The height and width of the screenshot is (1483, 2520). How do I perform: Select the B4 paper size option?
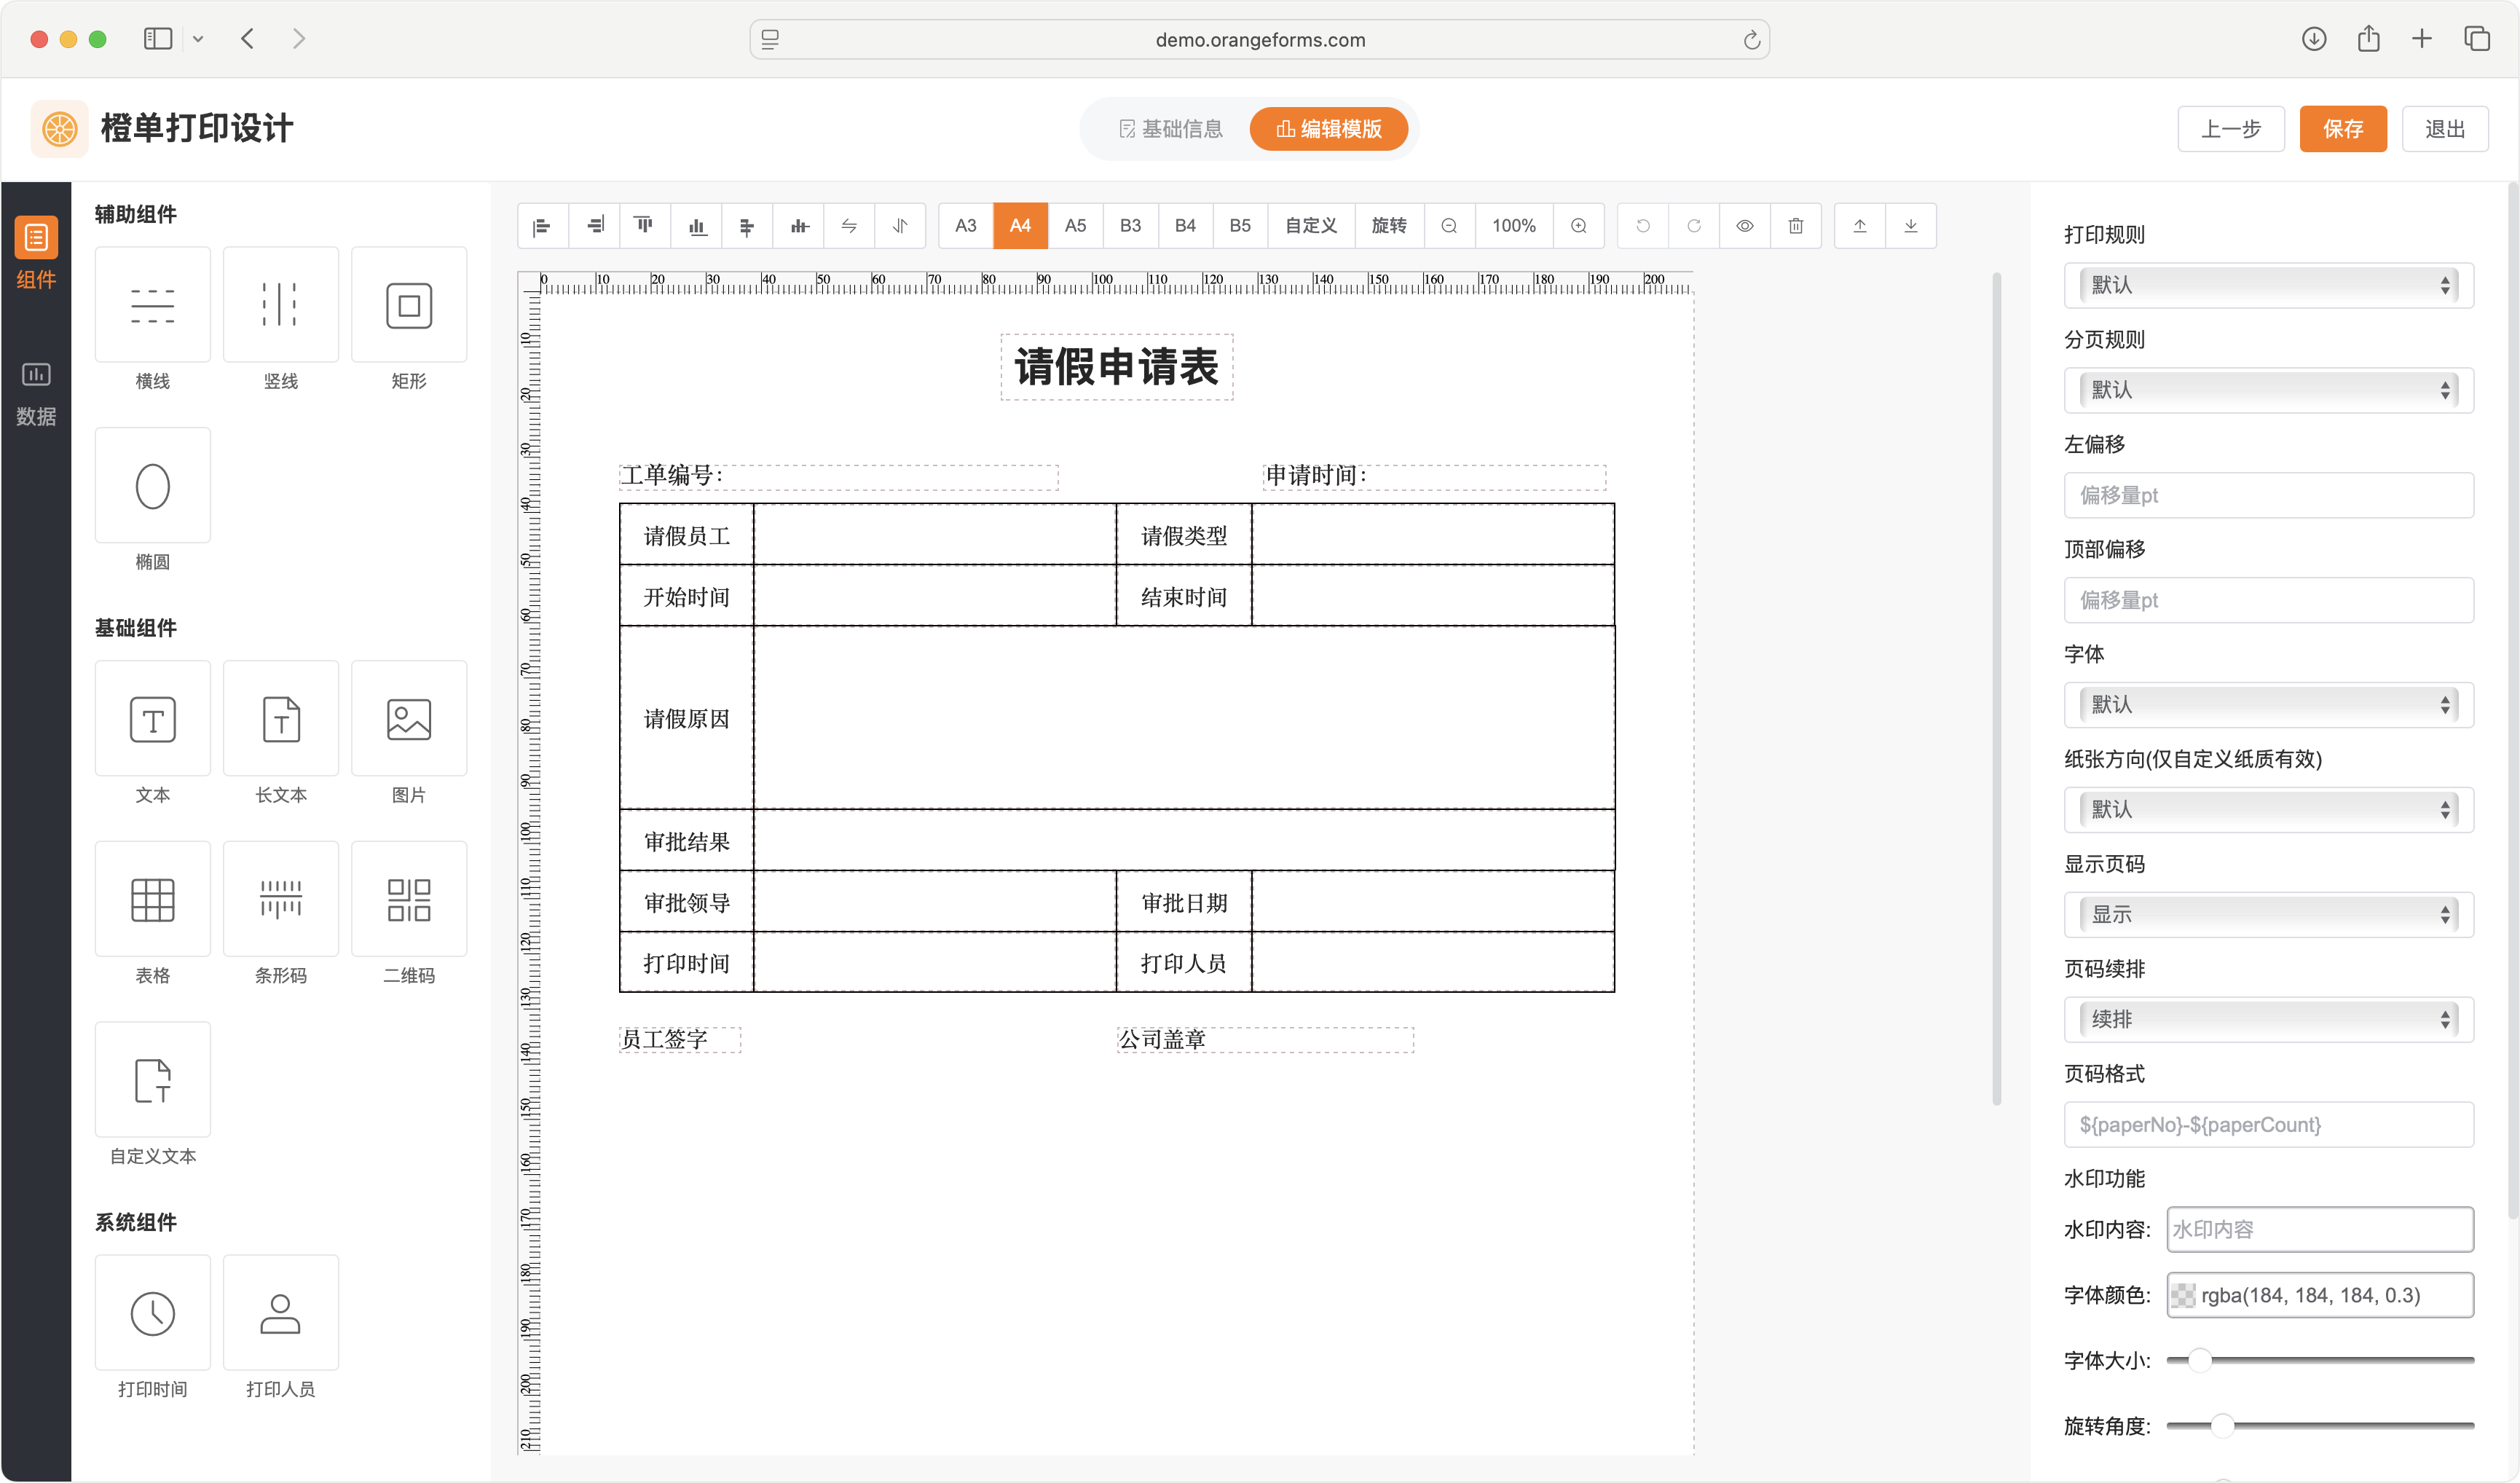click(1185, 226)
